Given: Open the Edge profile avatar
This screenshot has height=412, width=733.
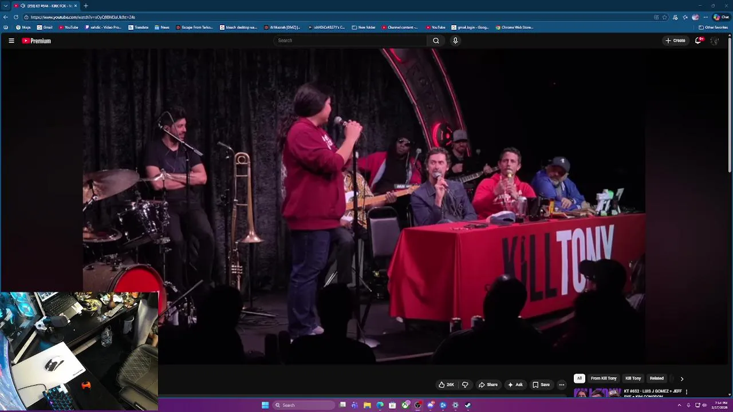Looking at the screenshot, I should coord(695,17).
